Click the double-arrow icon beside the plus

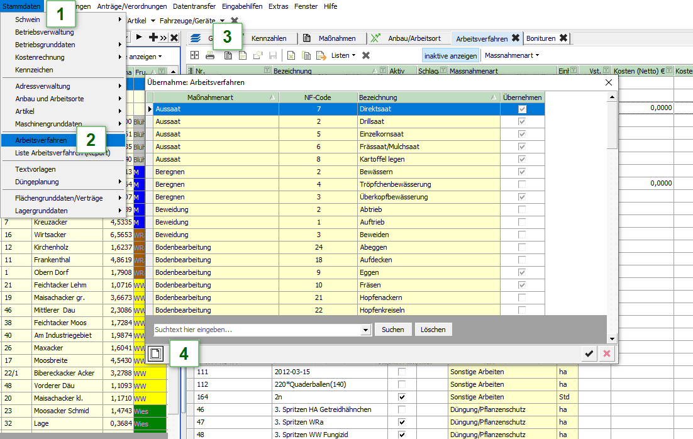(x=163, y=38)
